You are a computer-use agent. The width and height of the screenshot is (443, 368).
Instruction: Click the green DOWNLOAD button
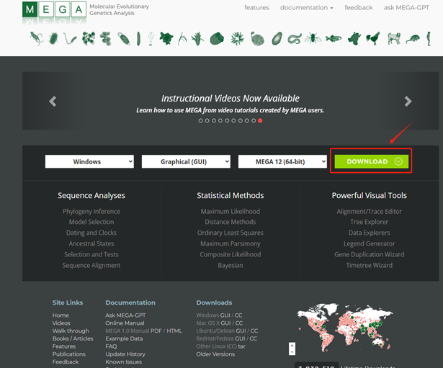pos(372,161)
